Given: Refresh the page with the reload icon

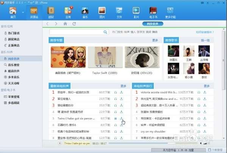Looking at the screenshot, I should [x=74, y=24].
